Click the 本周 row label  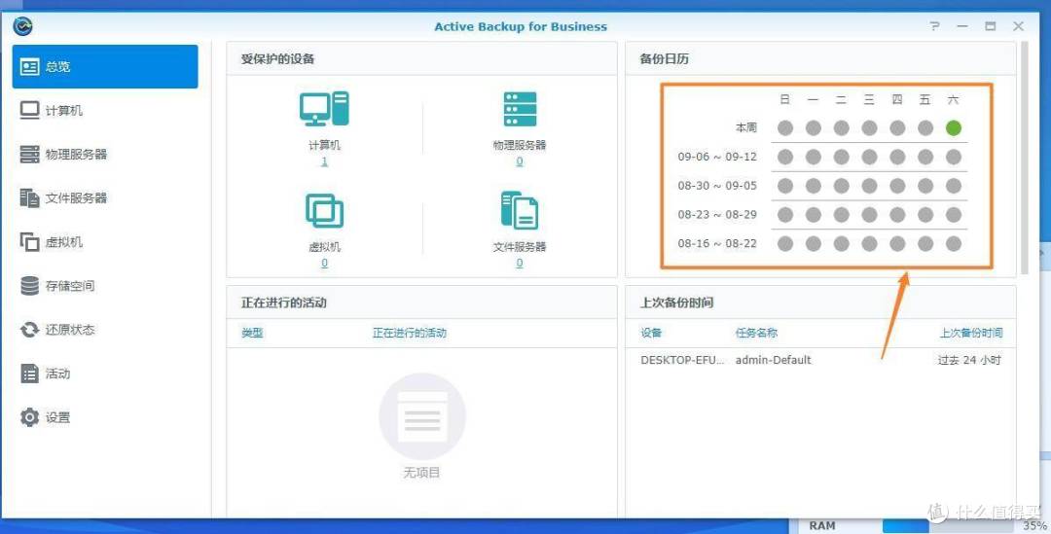pyautogui.click(x=745, y=128)
